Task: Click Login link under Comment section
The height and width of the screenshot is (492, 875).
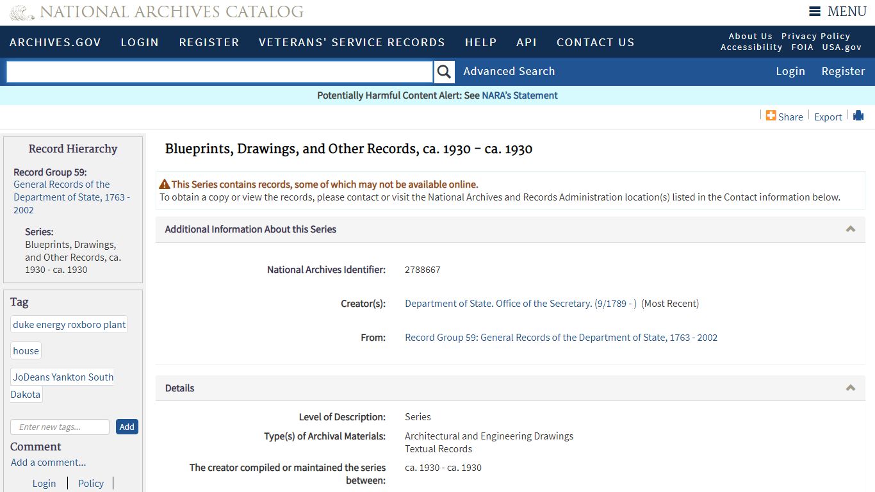Action: [44, 484]
